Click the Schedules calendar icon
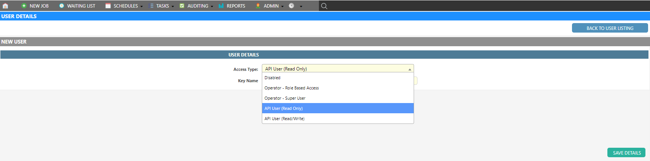Image resolution: width=650 pixels, height=161 pixels. click(x=108, y=6)
